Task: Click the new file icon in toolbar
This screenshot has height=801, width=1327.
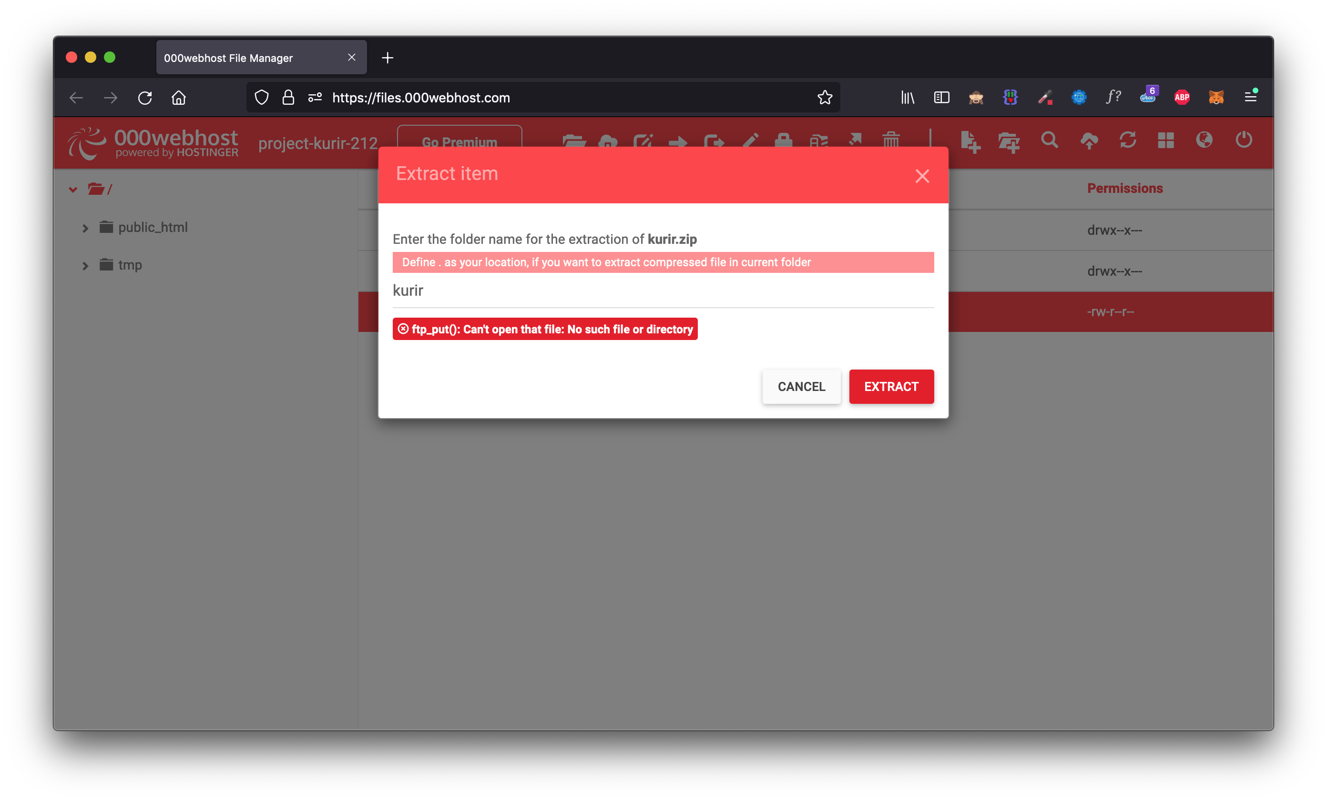Action: [970, 141]
